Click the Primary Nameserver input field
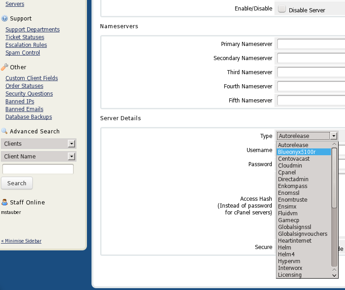This screenshot has height=290, width=345. 310,44
